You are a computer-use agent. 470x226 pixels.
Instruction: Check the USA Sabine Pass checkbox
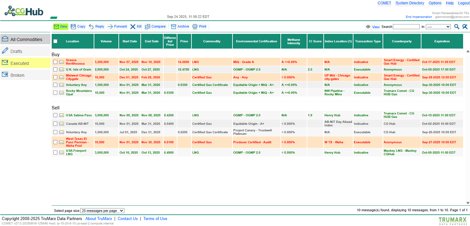point(55,115)
